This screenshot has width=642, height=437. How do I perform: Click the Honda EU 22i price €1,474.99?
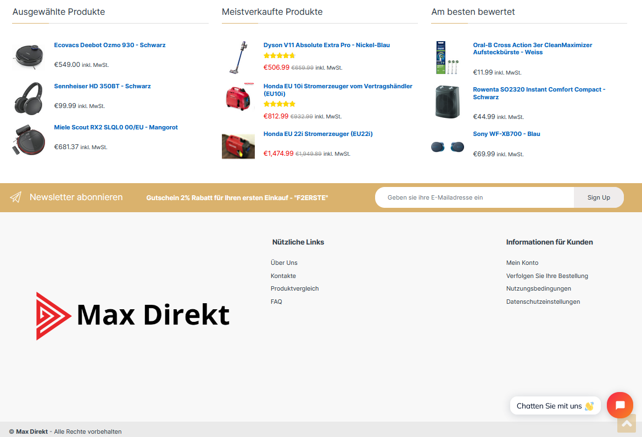(278, 154)
